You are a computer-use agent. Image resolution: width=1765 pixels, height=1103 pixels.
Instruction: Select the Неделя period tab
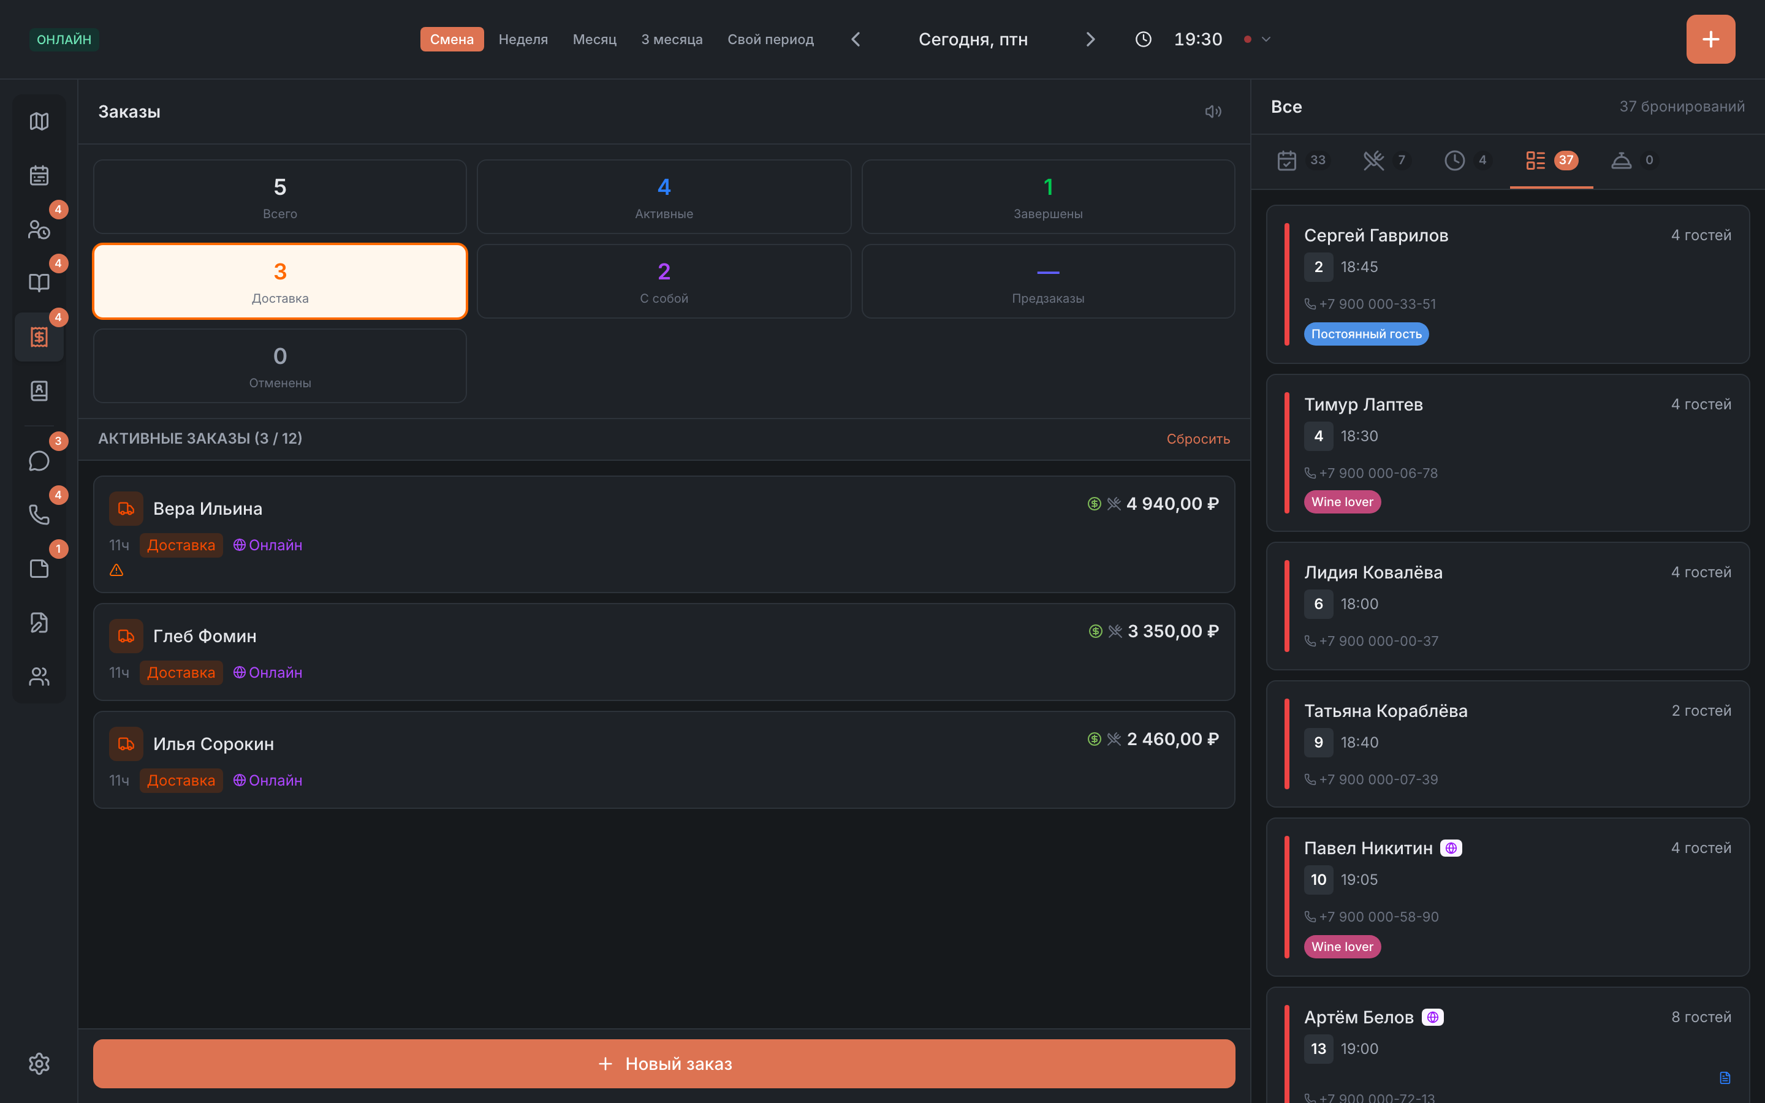coord(523,39)
